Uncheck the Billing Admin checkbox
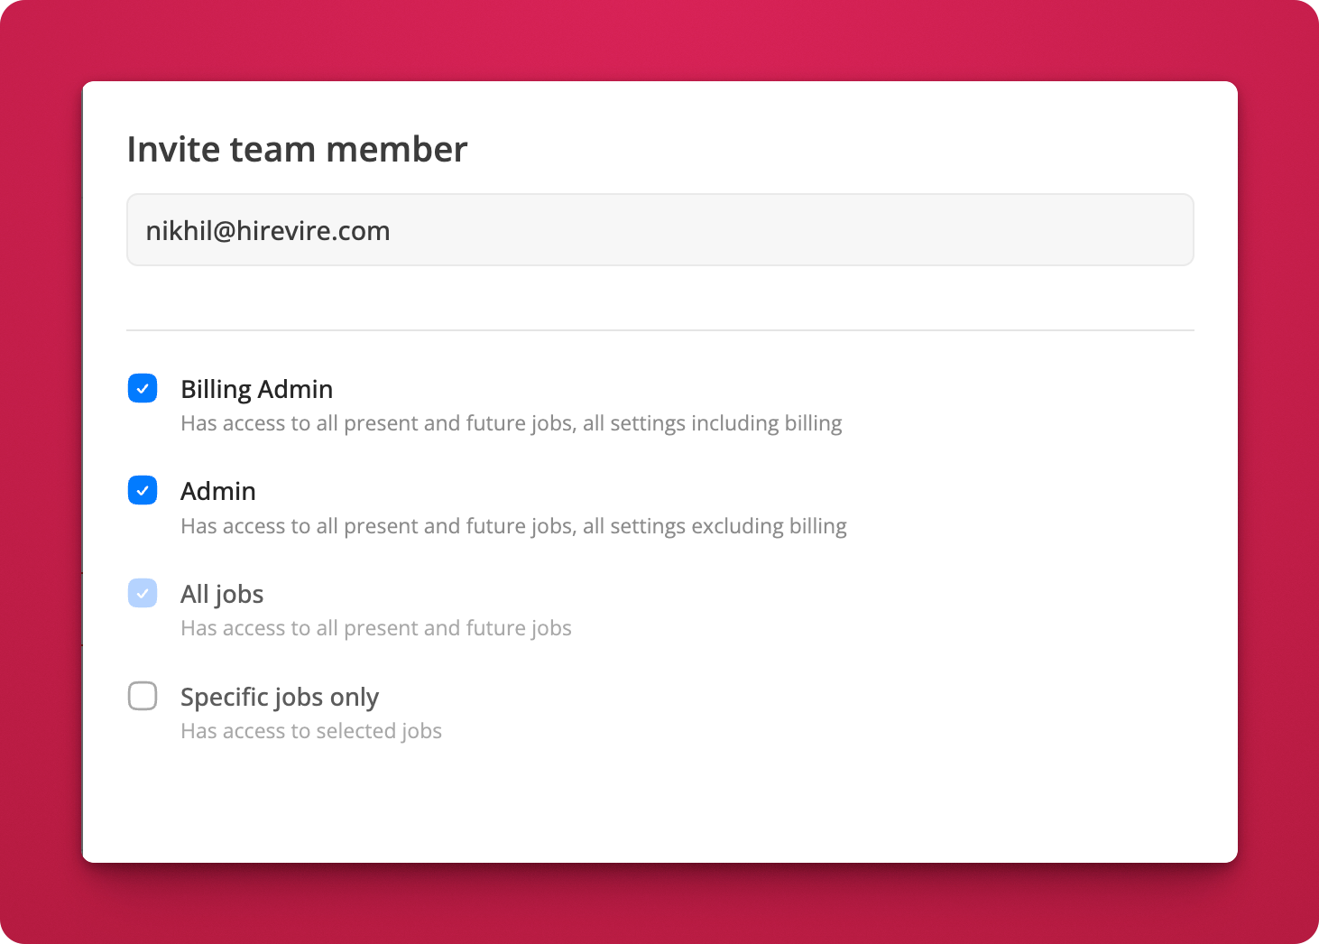The image size is (1319, 944). tap(143, 388)
